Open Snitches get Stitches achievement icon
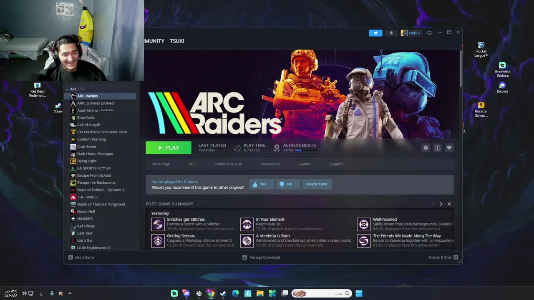This screenshot has height=300, width=534. (x=158, y=224)
